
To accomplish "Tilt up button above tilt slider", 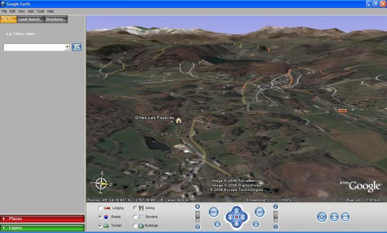I will 276,206.
